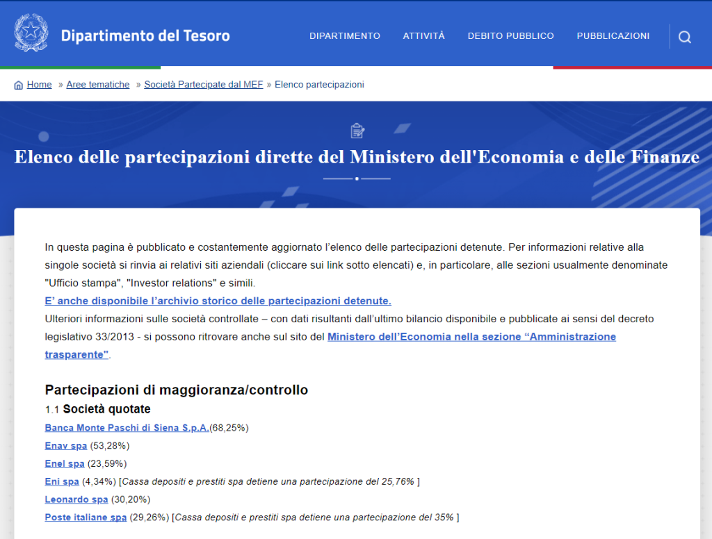Click the Cassa depositi 25,76% note
The height and width of the screenshot is (539, 712).
(269, 481)
